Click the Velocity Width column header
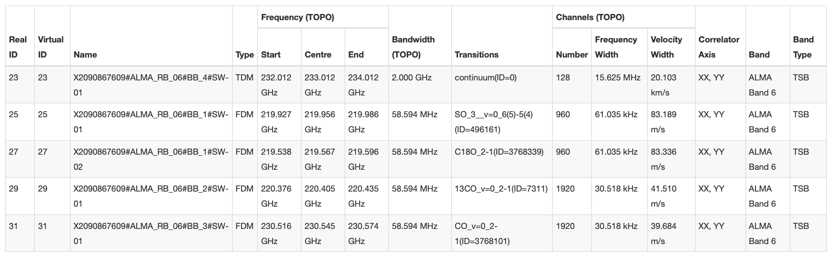This screenshot has height=258, width=834. pyautogui.click(x=666, y=47)
